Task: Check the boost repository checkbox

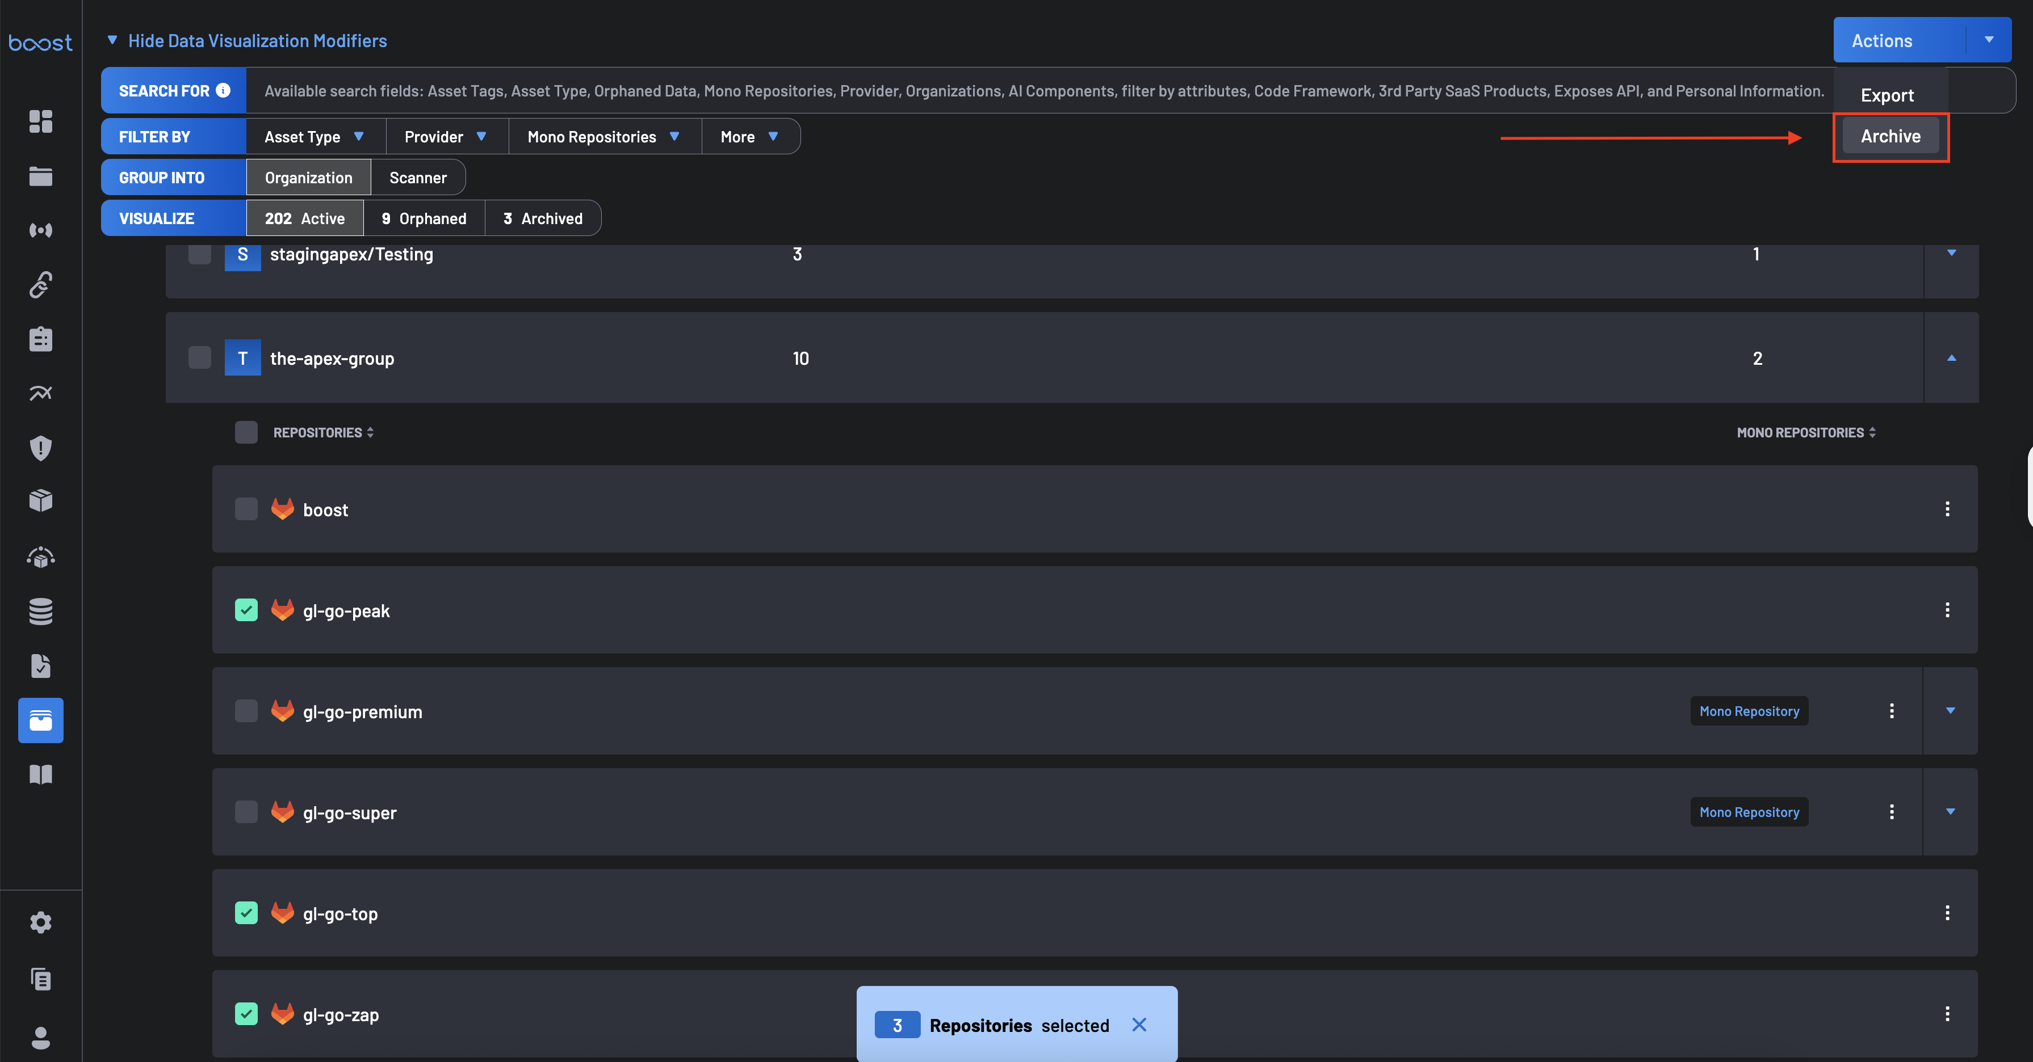Action: [x=246, y=508]
